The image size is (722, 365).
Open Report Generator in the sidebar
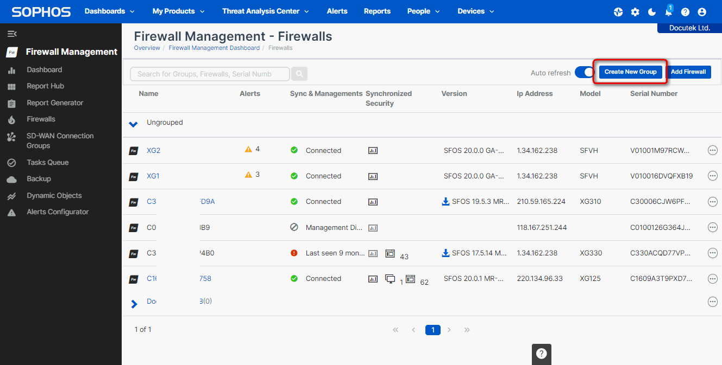[55, 103]
